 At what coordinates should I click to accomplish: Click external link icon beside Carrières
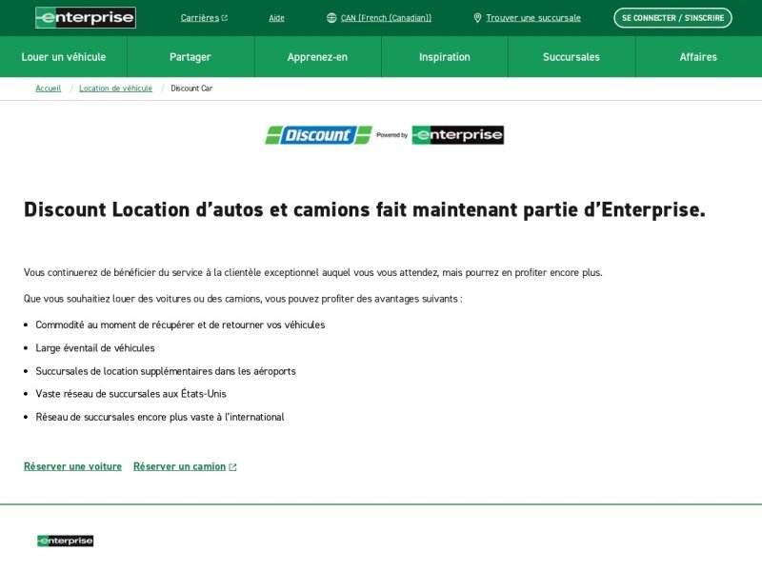point(225,18)
